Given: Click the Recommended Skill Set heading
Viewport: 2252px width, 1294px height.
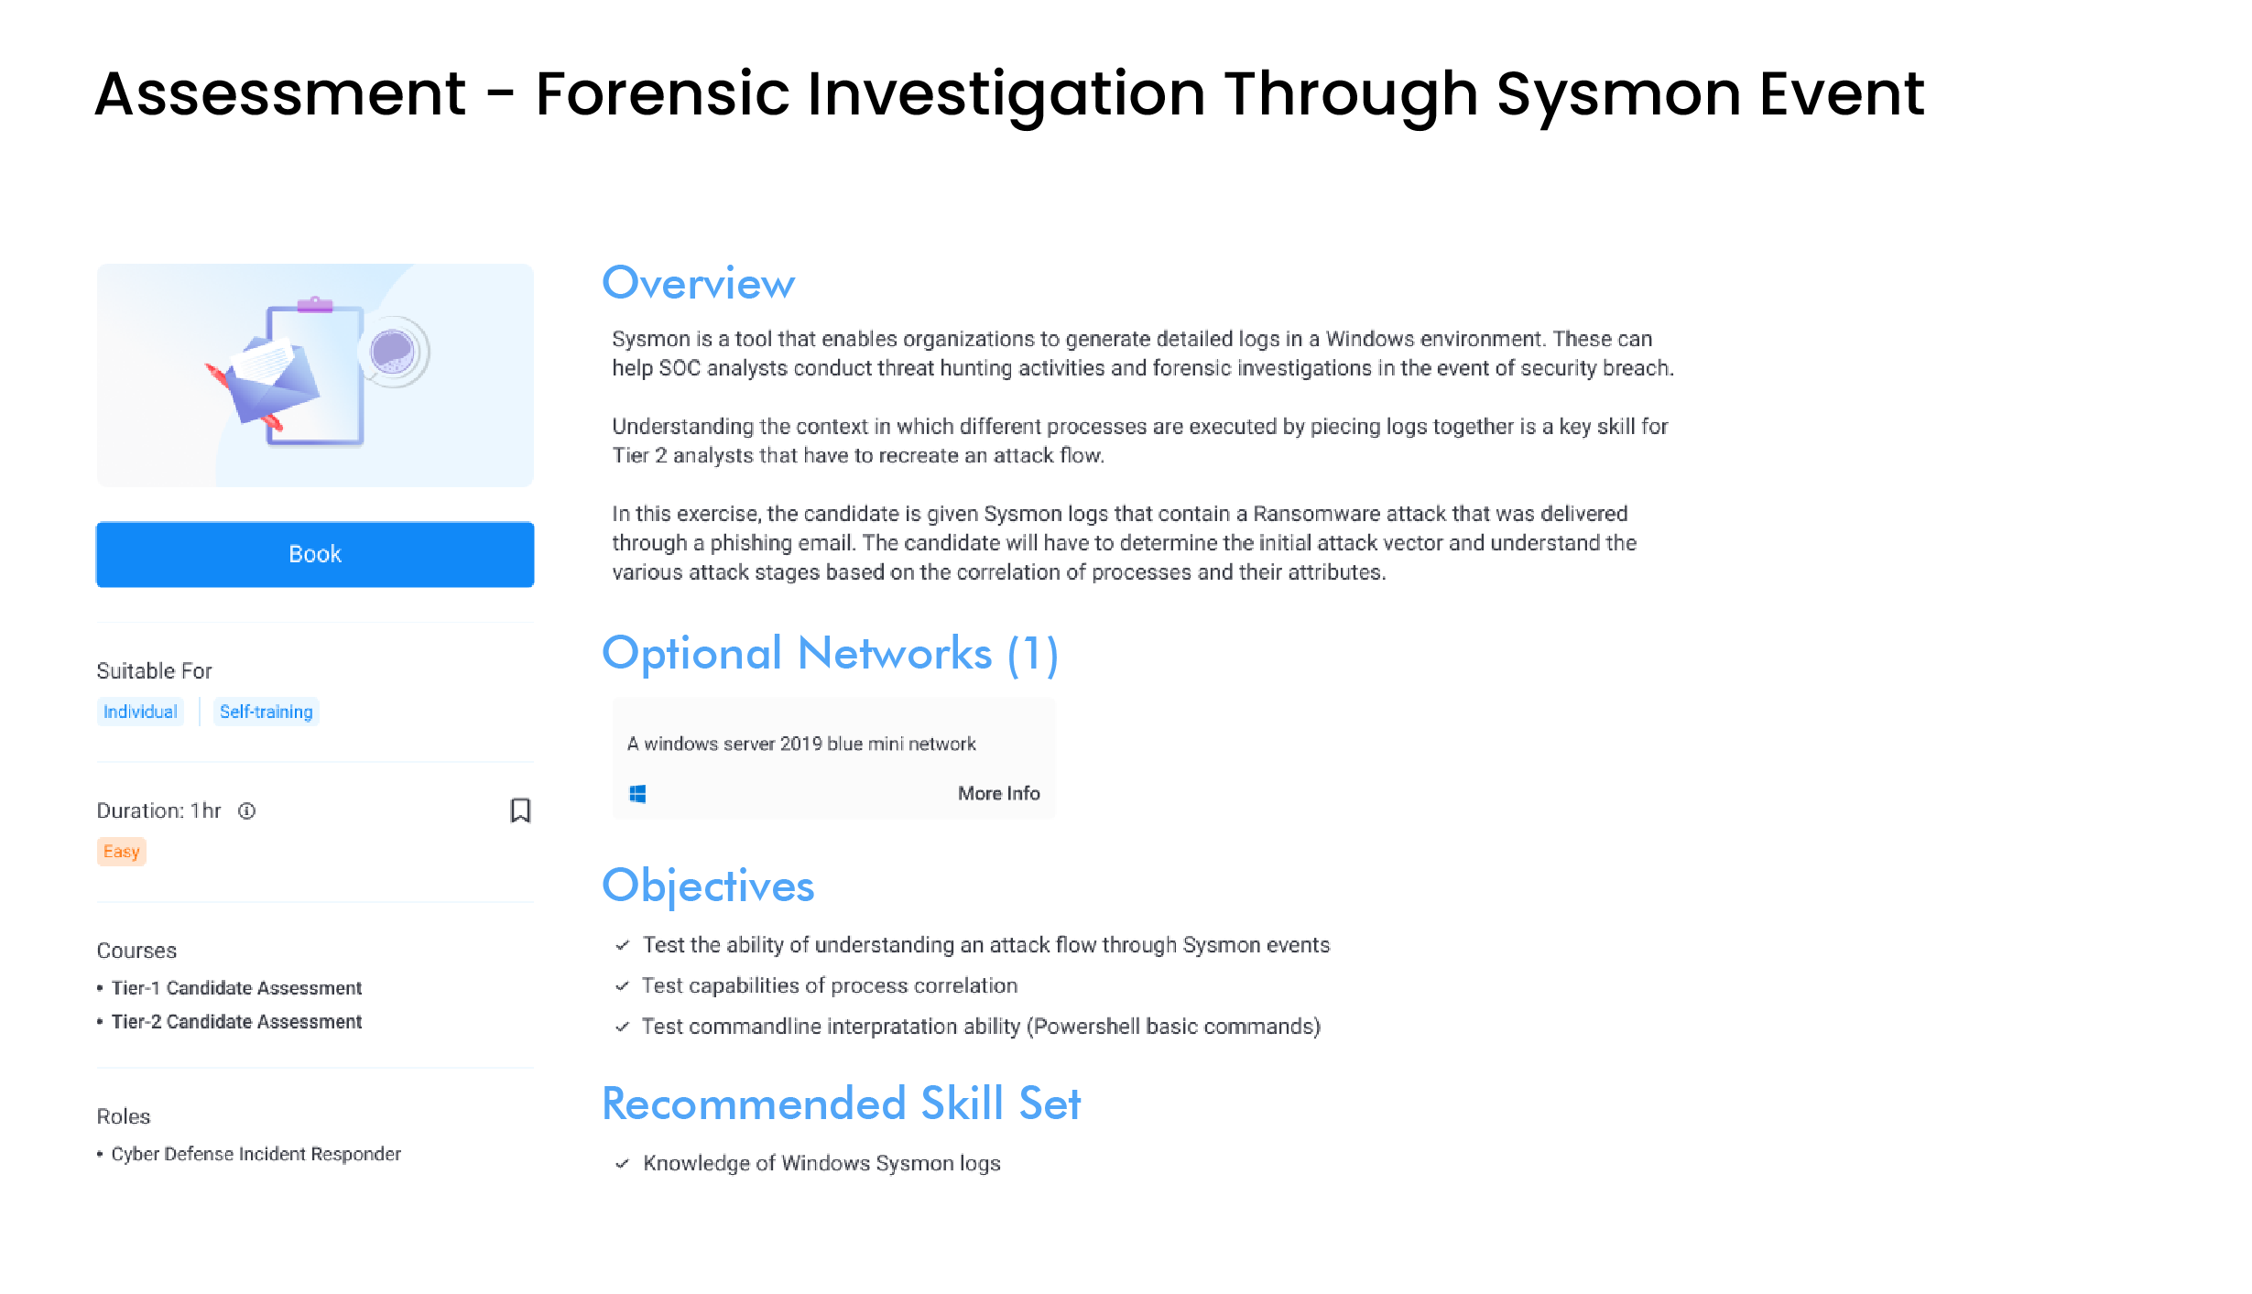Looking at the screenshot, I should click(841, 1104).
